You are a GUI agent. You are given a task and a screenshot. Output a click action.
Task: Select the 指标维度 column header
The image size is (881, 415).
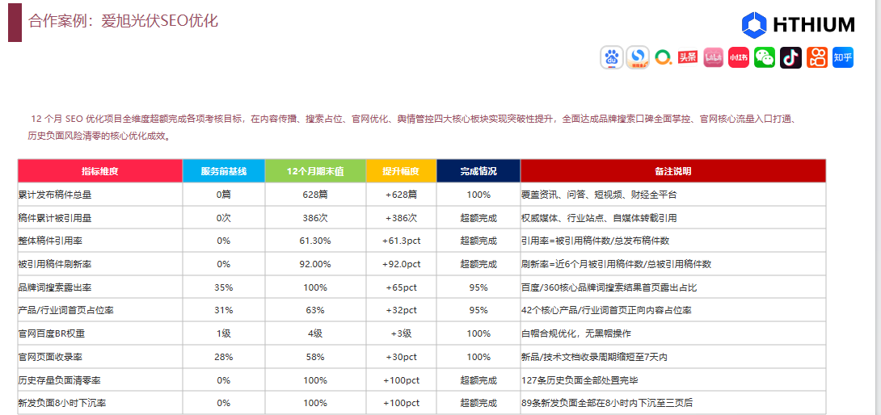point(100,171)
